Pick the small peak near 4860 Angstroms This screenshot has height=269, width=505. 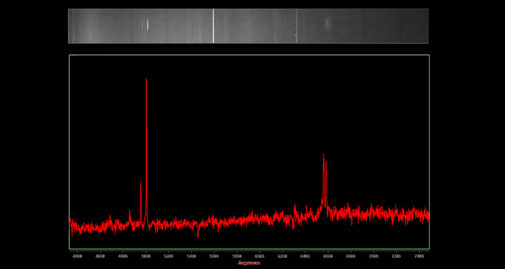click(130, 212)
